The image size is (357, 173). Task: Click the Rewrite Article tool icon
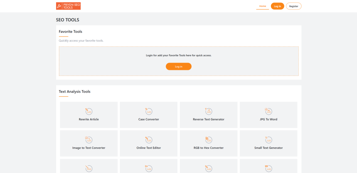(x=89, y=111)
